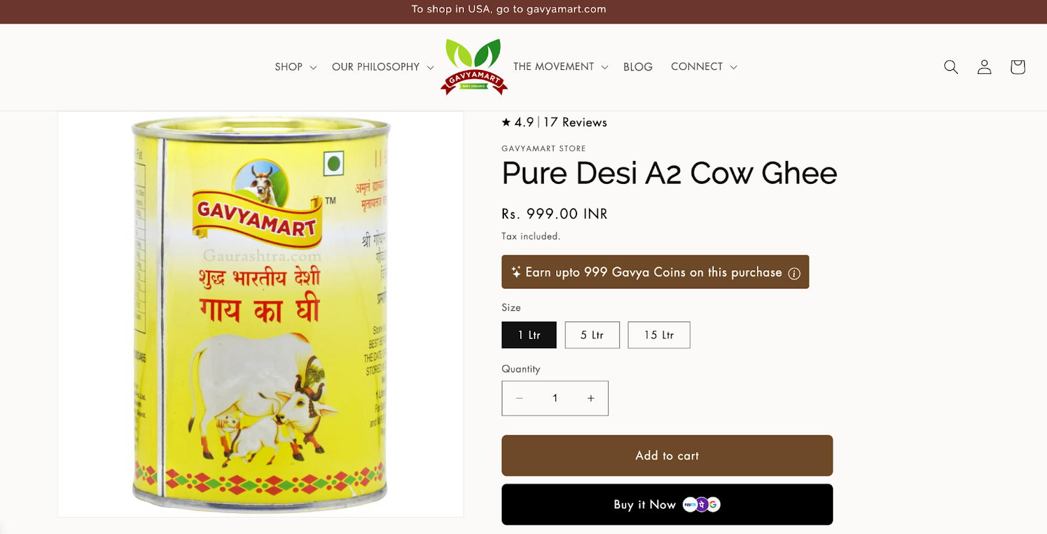Viewport: 1047px width, 534px height.
Task: Click the ghee tin product image
Action: click(260, 314)
